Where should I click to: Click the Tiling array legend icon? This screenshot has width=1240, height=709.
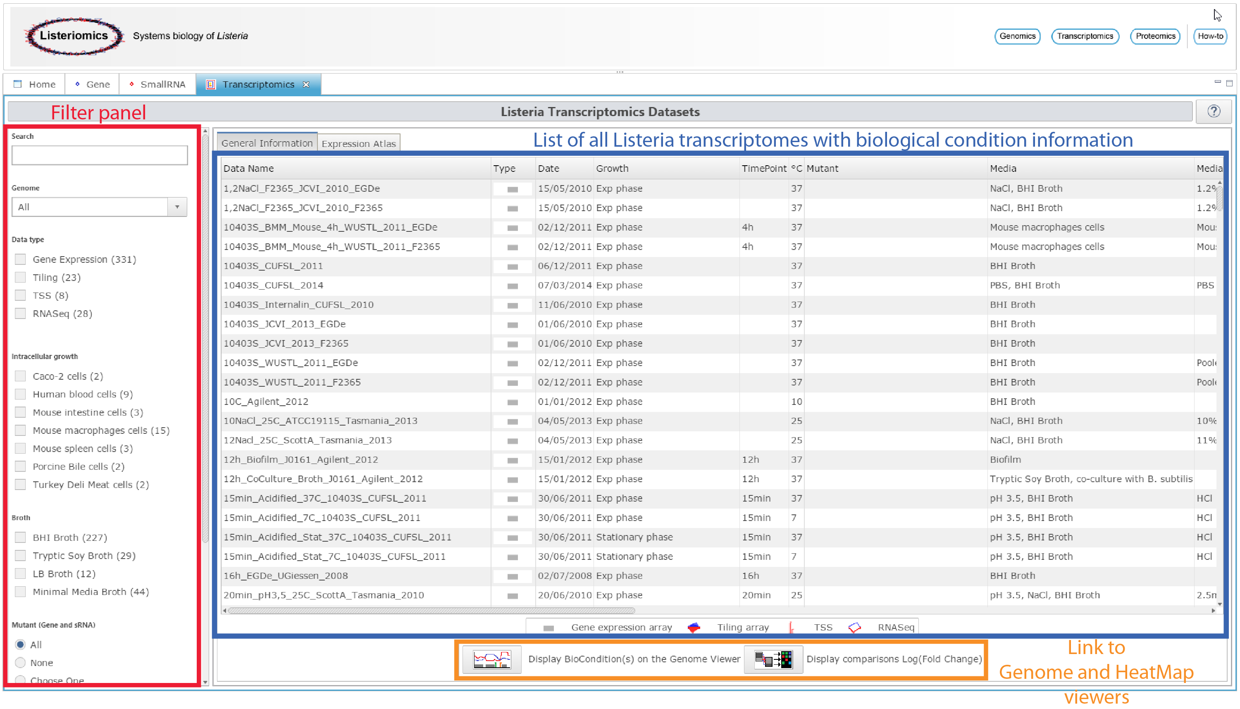pos(694,628)
